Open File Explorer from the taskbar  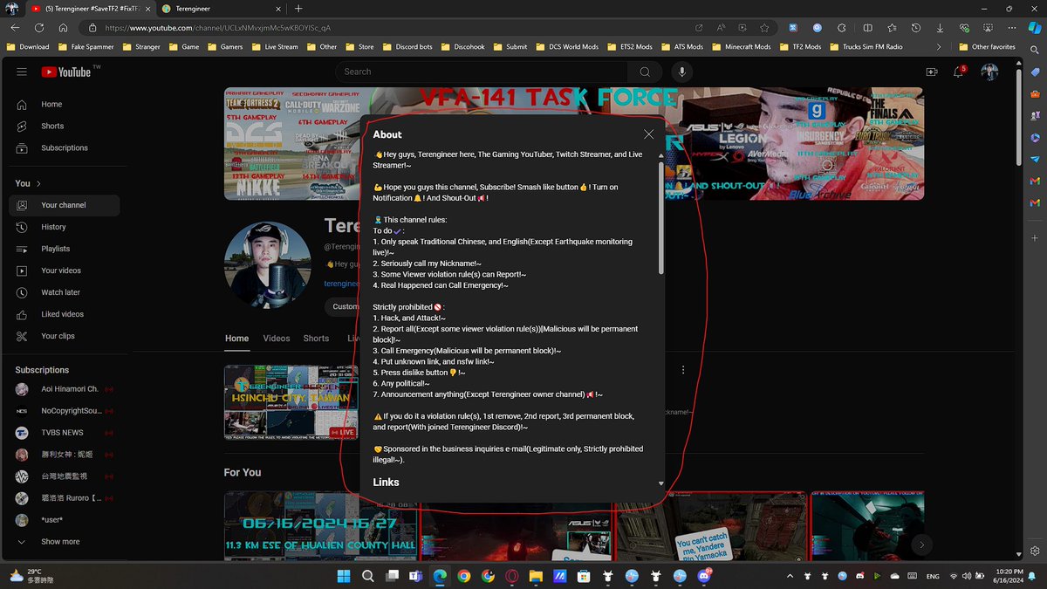[536, 576]
